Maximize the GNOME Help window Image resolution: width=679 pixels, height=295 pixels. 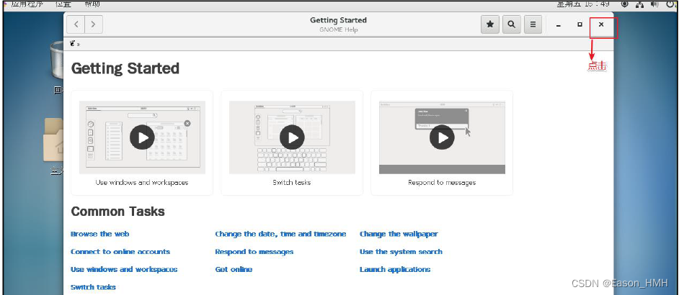tap(580, 24)
